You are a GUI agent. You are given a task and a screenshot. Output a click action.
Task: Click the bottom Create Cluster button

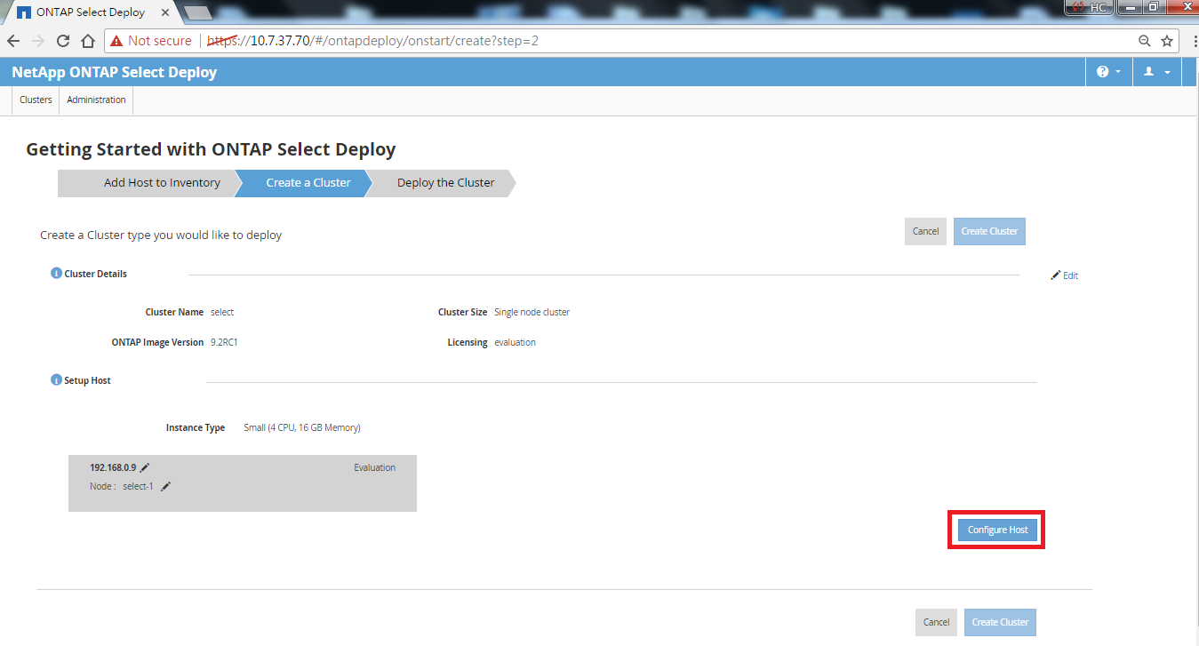click(x=1001, y=622)
